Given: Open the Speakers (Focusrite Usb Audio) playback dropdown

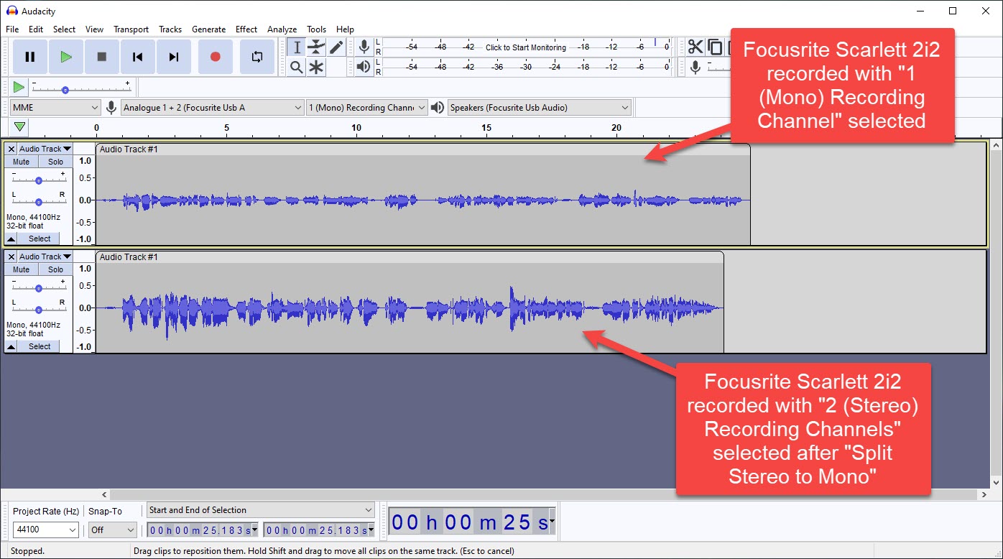Looking at the screenshot, I should (x=540, y=108).
